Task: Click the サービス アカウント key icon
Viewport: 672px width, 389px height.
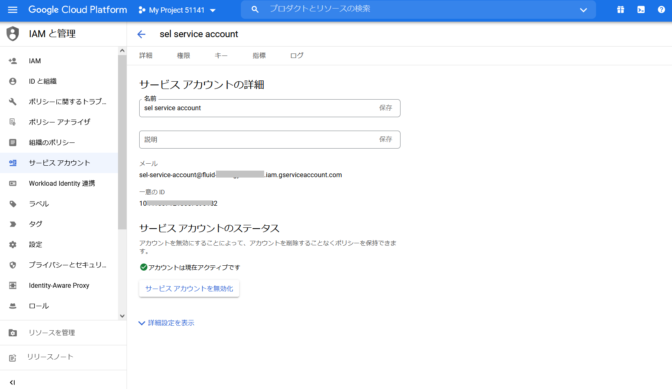Action: coord(13,163)
